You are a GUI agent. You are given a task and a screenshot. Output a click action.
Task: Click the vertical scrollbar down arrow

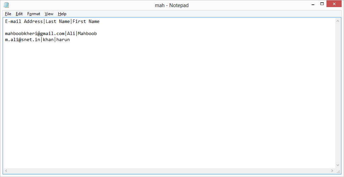coord(338,165)
